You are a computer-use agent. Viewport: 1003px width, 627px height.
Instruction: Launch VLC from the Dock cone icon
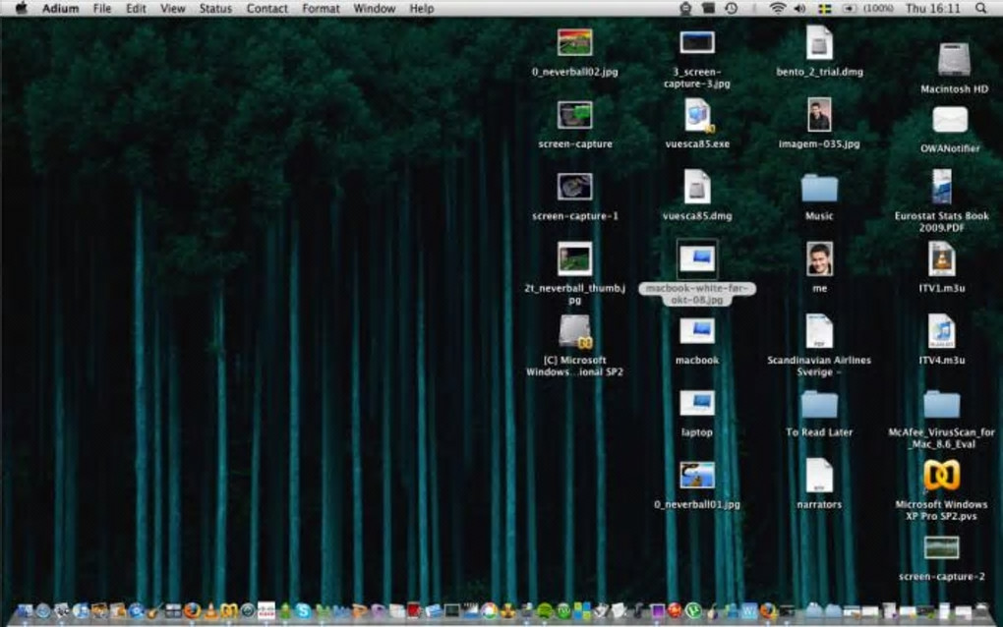click(210, 611)
